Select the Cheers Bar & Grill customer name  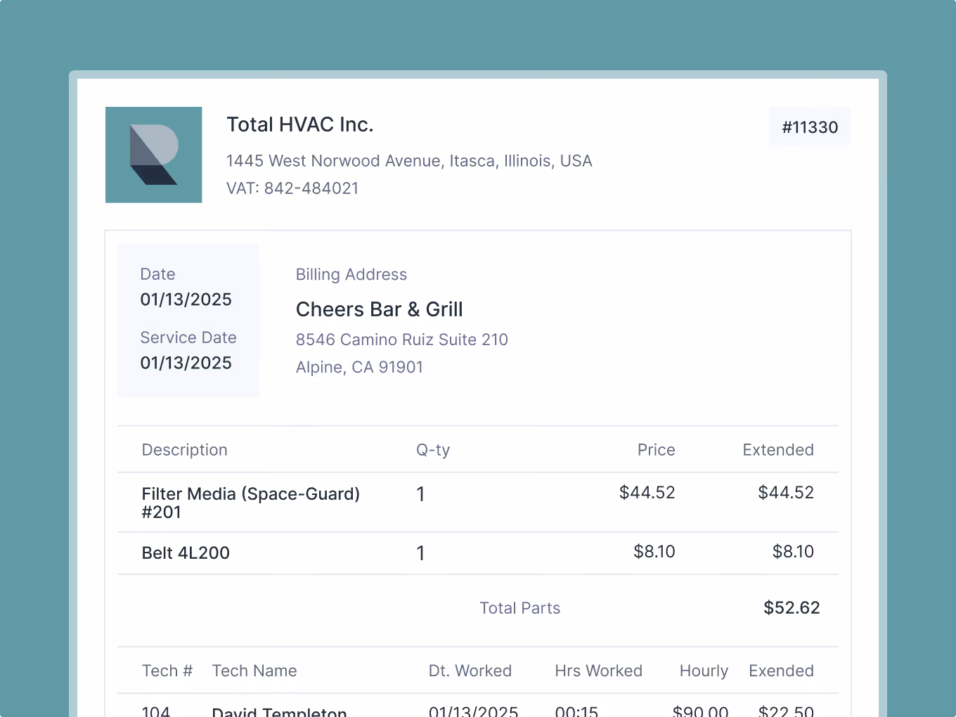380,309
